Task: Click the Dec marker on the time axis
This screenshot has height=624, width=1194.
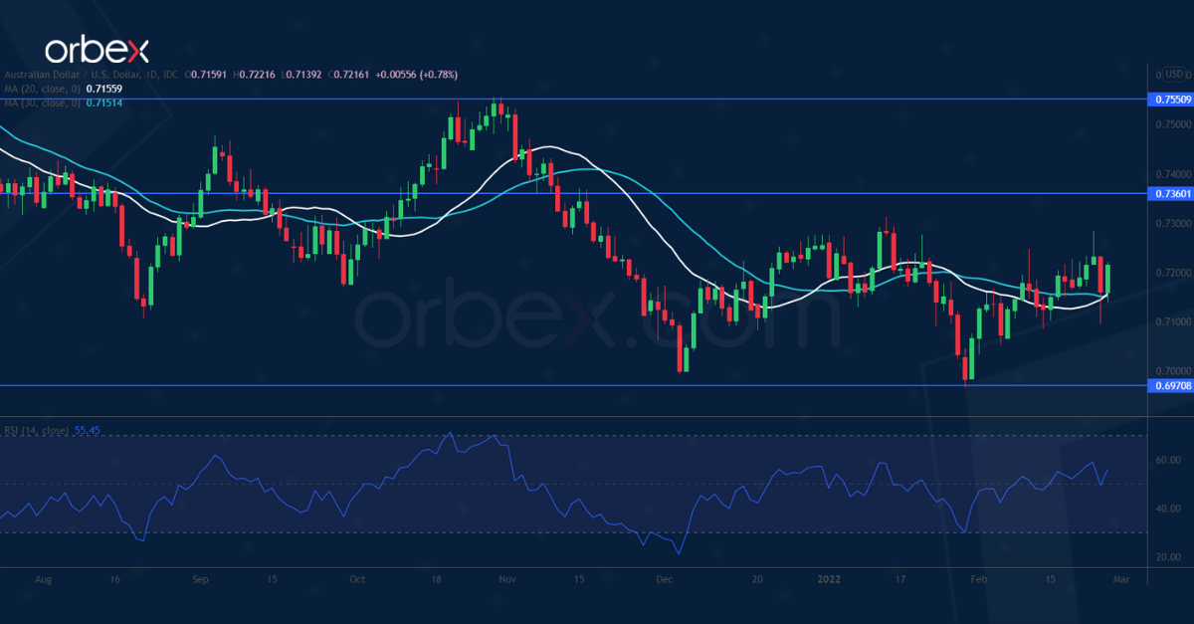Action: [x=665, y=577]
